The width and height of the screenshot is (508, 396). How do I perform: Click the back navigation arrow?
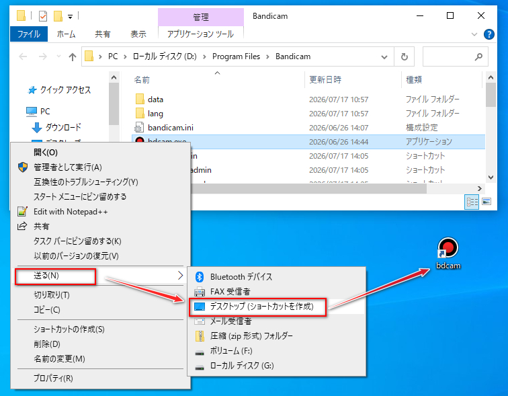pos(23,56)
